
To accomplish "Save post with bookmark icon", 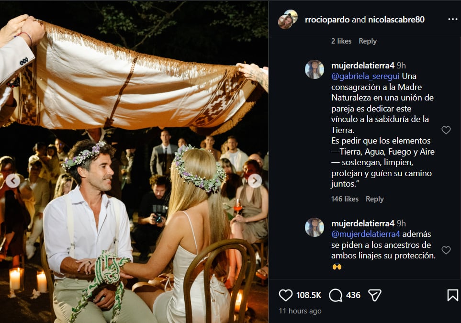I will click(452, 295).
